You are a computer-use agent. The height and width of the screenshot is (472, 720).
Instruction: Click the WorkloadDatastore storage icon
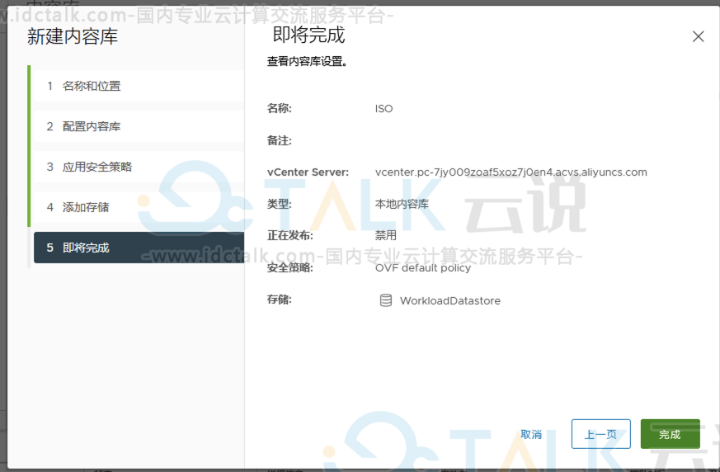tap(386, 300)
